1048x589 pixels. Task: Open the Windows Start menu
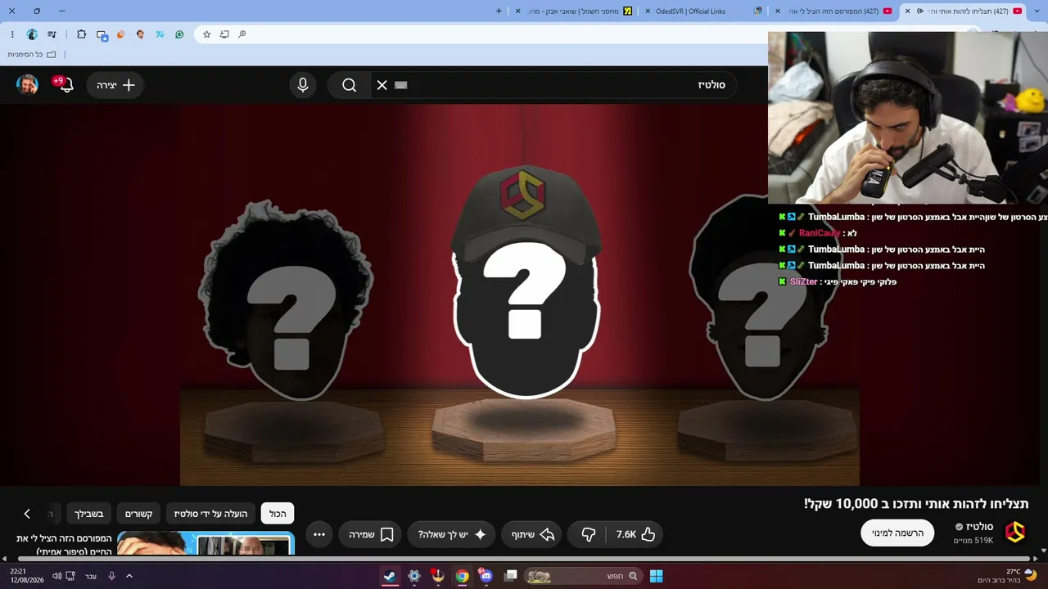(656, 576)
